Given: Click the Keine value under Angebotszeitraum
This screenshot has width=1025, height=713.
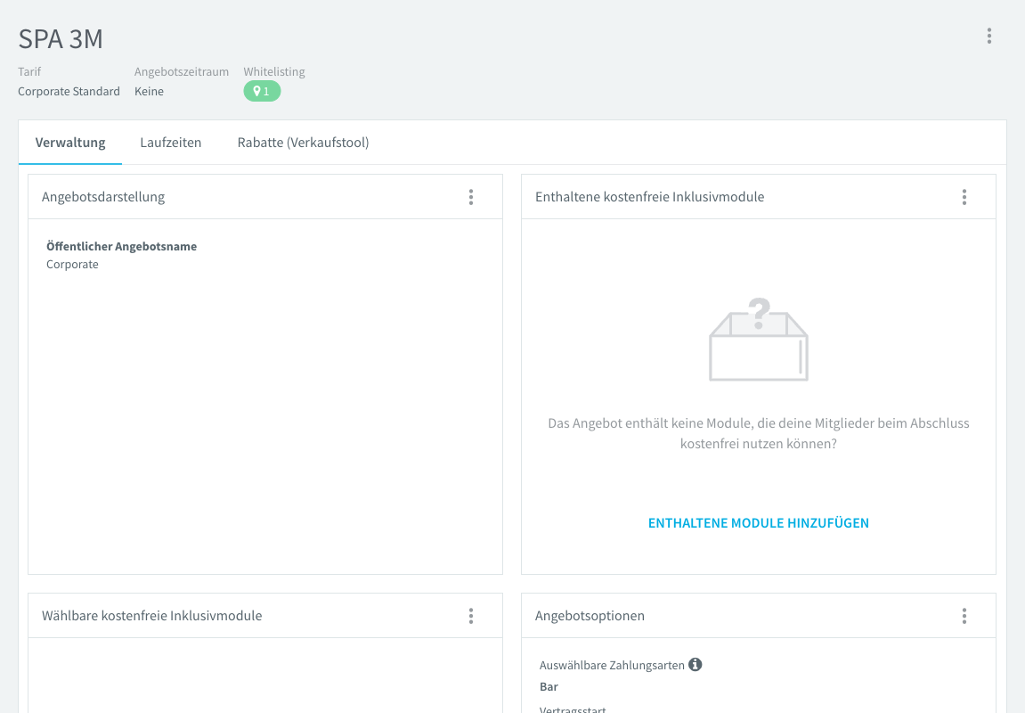Looking at the screenshot, I should coord(149,92).
